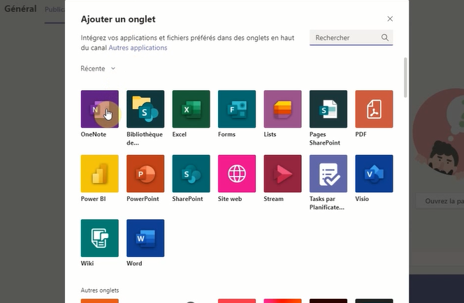
Task: Add a Site web tab
Action: tap(237, 174)
